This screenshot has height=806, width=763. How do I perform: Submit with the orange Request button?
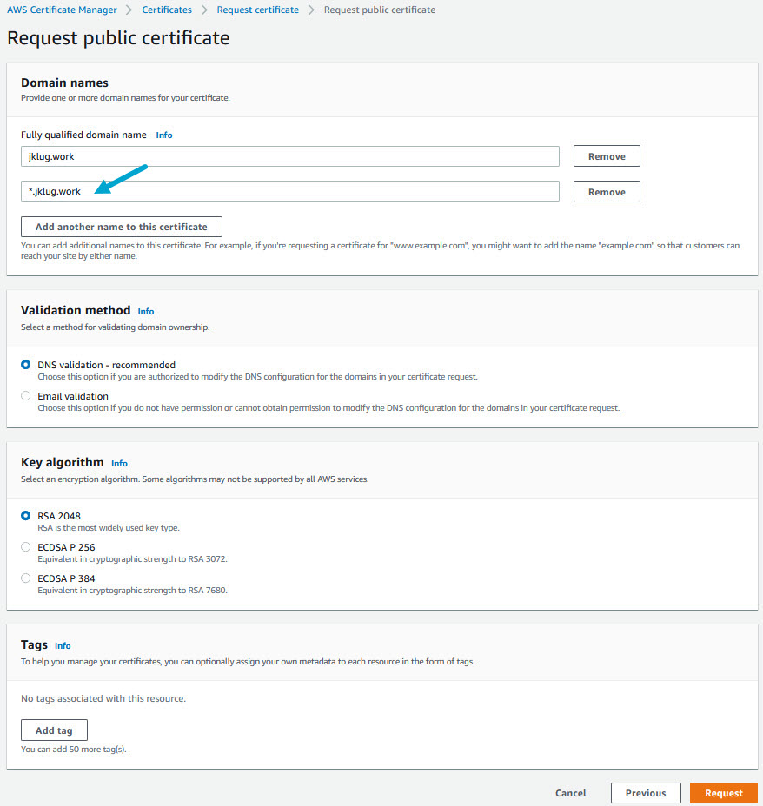pyautogui.click(x=724, y=793)
